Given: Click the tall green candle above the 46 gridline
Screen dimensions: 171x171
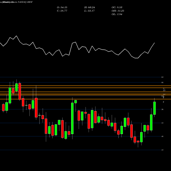Looking at the screenshot, I should tap(72, 118).
